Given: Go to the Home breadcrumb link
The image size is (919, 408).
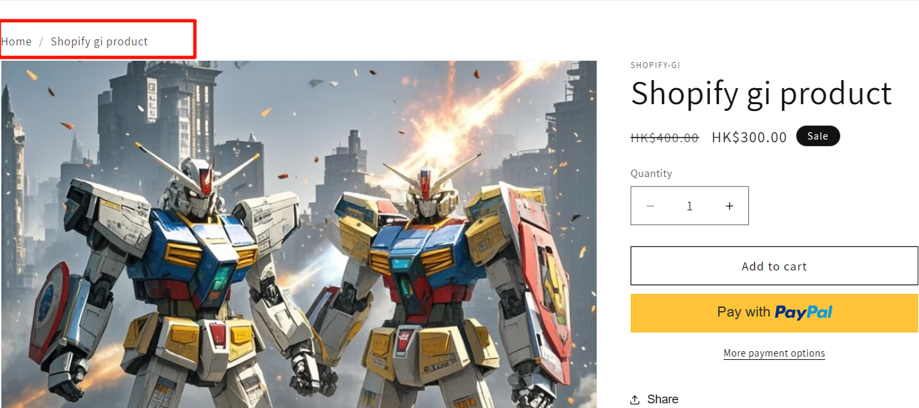Looking at the screenshot, I should coord(16,41).
